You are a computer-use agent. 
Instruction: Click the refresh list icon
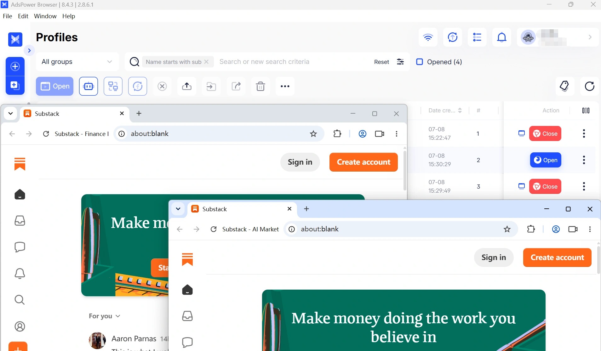coord(589,86)
